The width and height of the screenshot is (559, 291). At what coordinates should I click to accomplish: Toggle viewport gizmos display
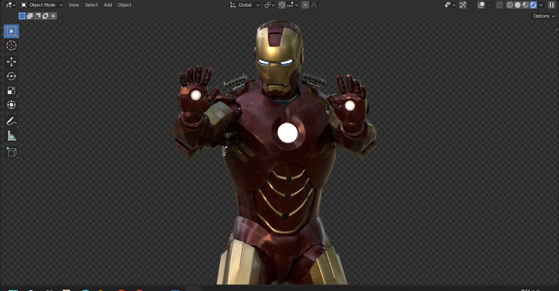(463, 5)
